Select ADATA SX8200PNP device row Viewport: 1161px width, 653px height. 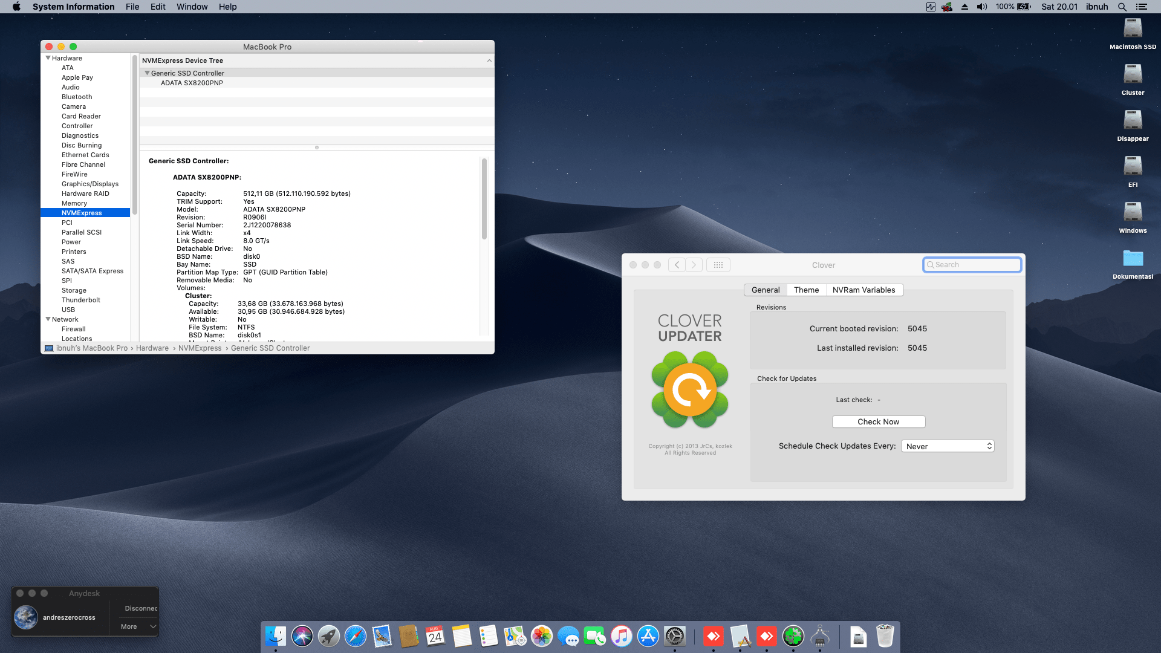pyautogui.click(x=317, y=83)
